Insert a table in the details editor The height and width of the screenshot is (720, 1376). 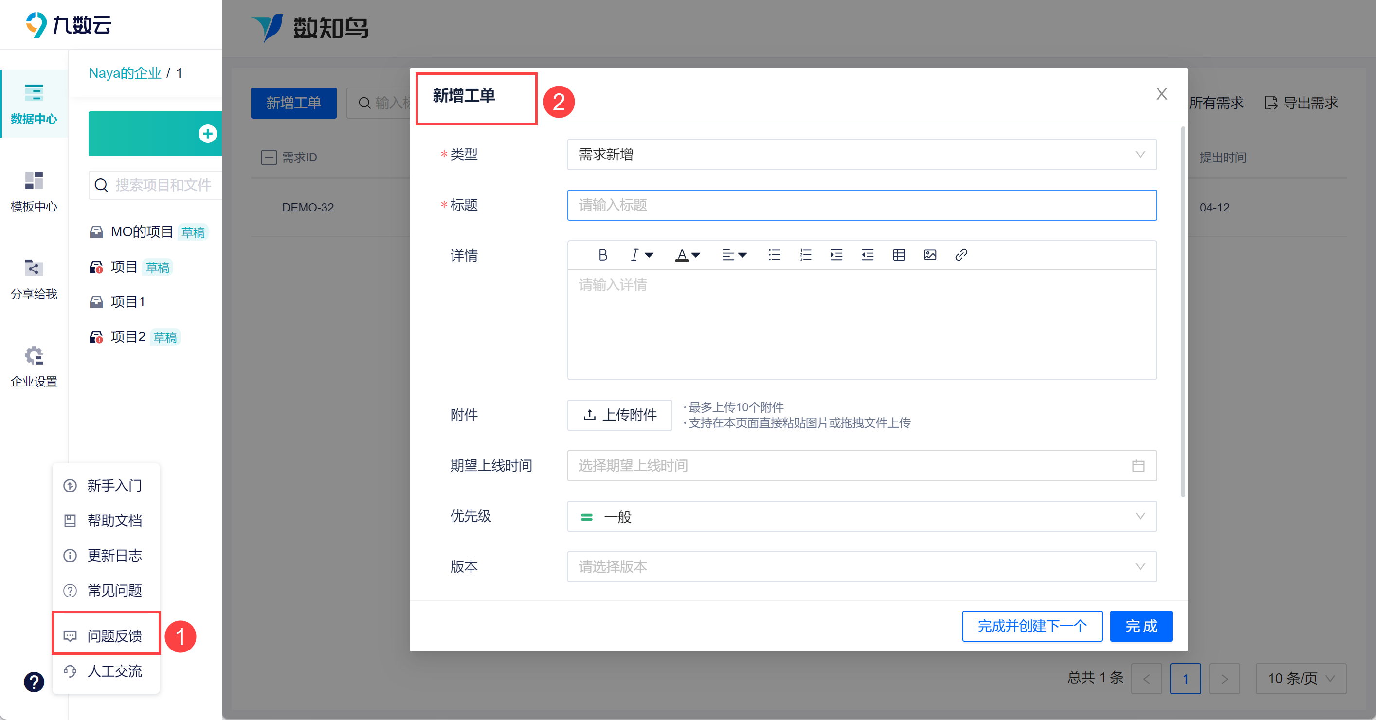[x=899, y=255]
